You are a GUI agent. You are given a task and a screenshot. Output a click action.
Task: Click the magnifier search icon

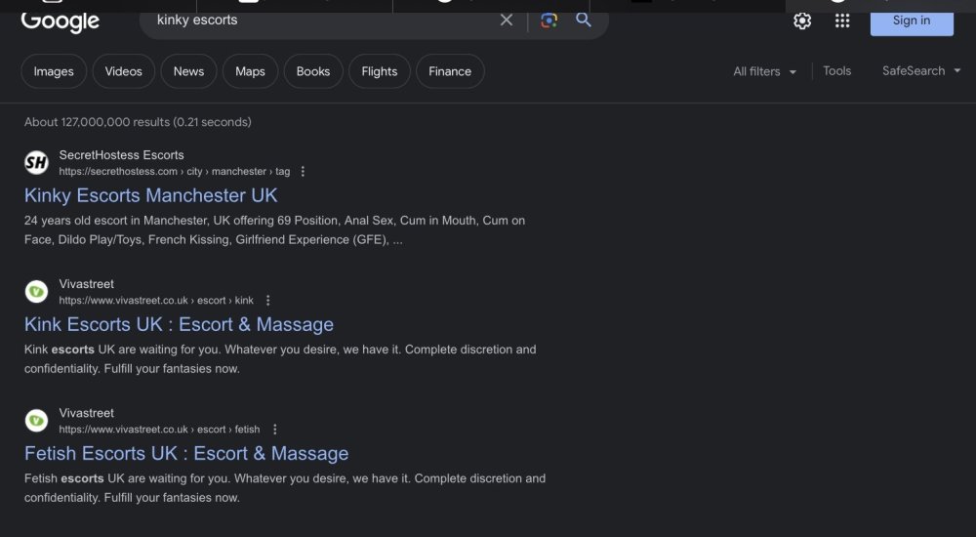(584, 20)
